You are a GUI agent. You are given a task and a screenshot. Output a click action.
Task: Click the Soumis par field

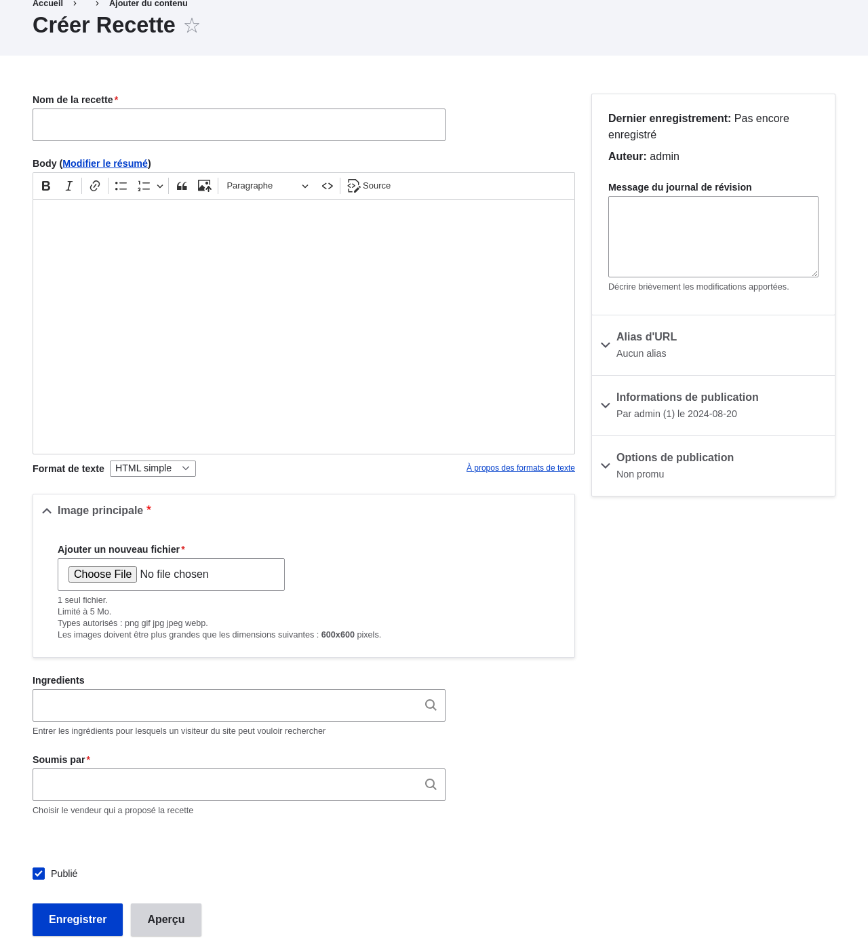[x=239, y=785]
